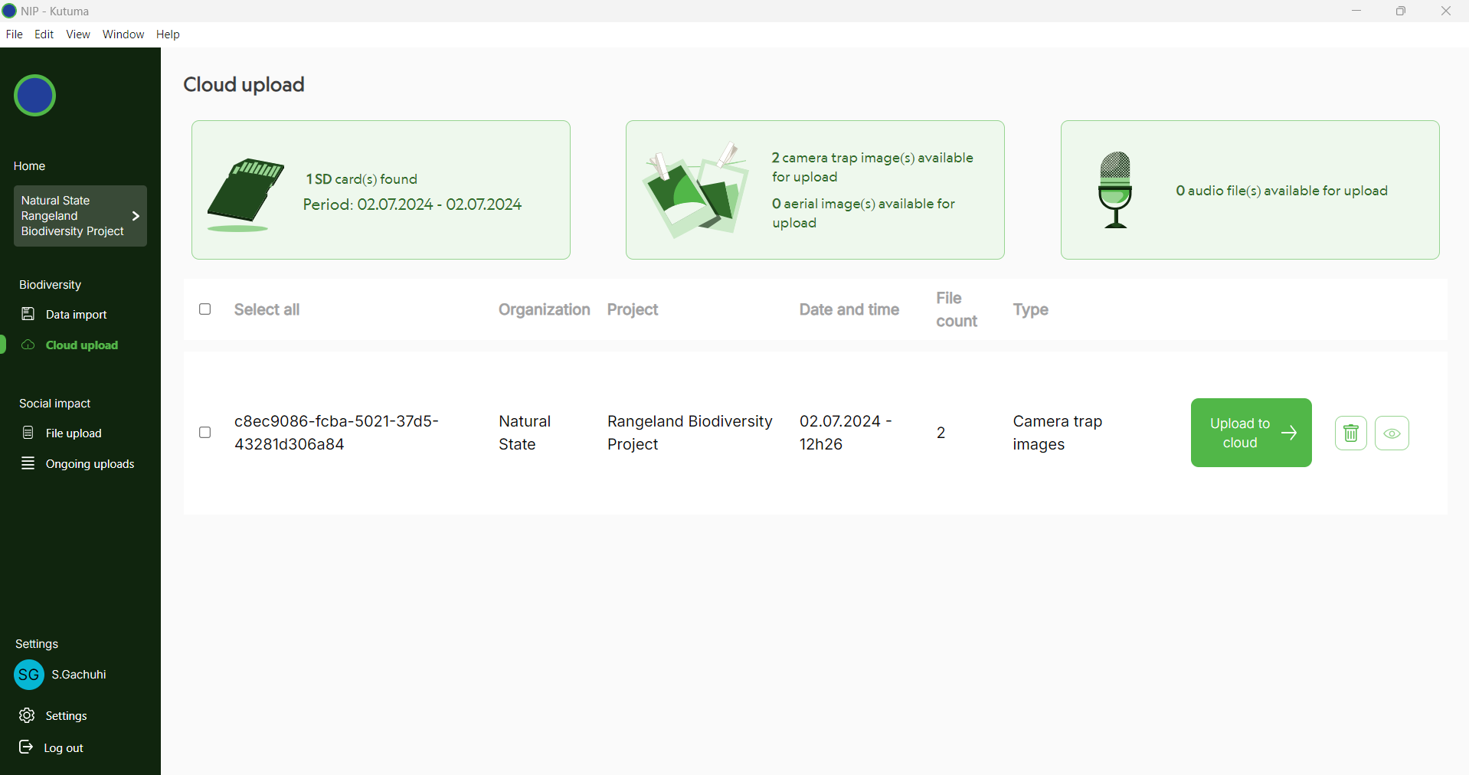The image size is (1469, 775).
Task: Open Data import page
Action: [x=77, y=315]
